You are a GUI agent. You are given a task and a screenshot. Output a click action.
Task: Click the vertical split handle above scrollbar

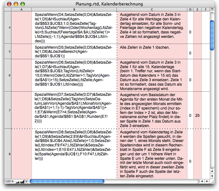coord(213,10)
